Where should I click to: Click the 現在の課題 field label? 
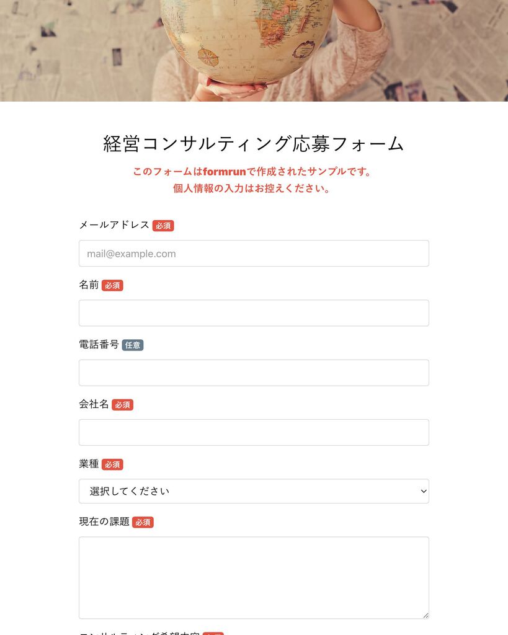coord(104,522)
